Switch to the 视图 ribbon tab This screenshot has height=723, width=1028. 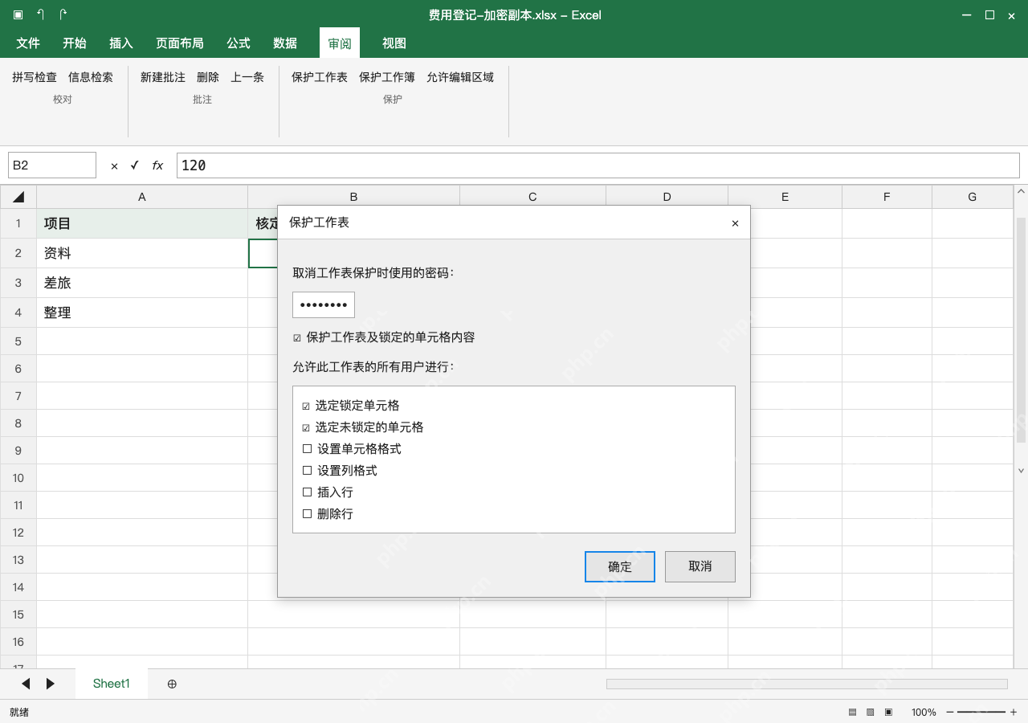394,43
